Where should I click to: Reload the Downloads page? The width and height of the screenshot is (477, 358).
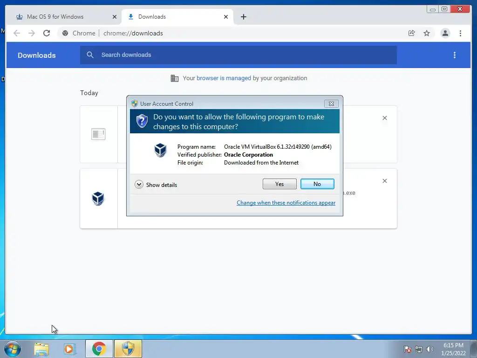pos(47,33)
